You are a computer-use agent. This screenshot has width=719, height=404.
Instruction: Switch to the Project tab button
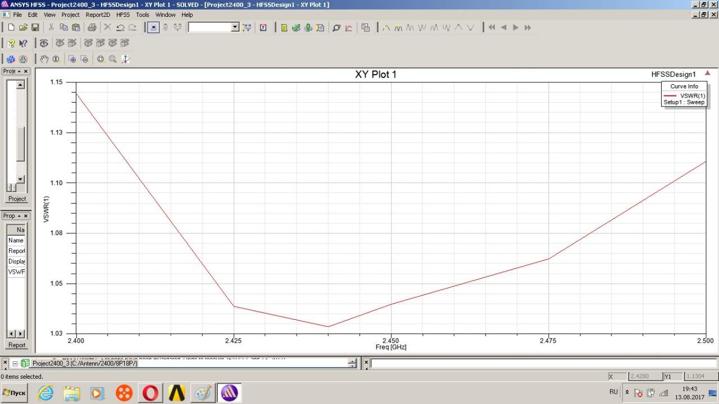(x=17, y=199)
